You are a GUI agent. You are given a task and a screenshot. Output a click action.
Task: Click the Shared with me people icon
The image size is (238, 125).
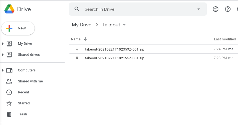coord(9,81)
